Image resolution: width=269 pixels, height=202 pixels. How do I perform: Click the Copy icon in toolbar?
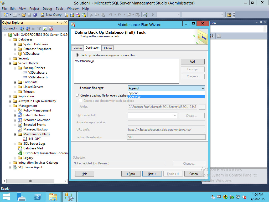pyautogui.click(x=97, y=15)
